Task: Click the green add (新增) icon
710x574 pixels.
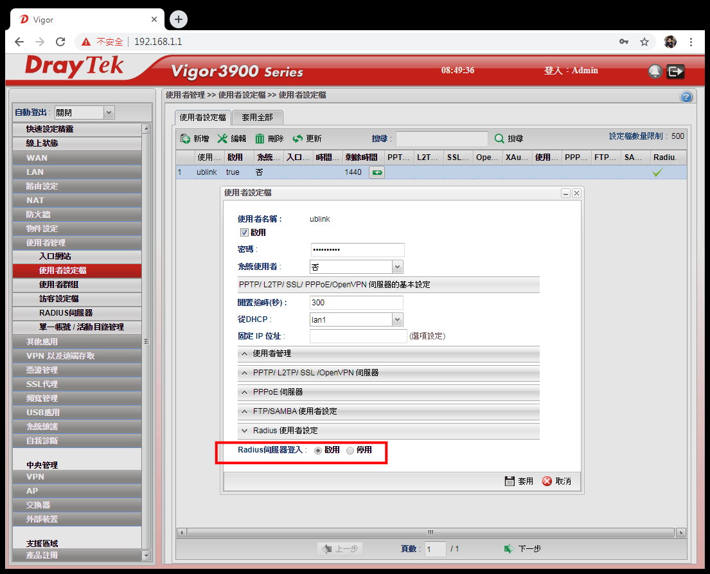Action: (x=186, y=138)
